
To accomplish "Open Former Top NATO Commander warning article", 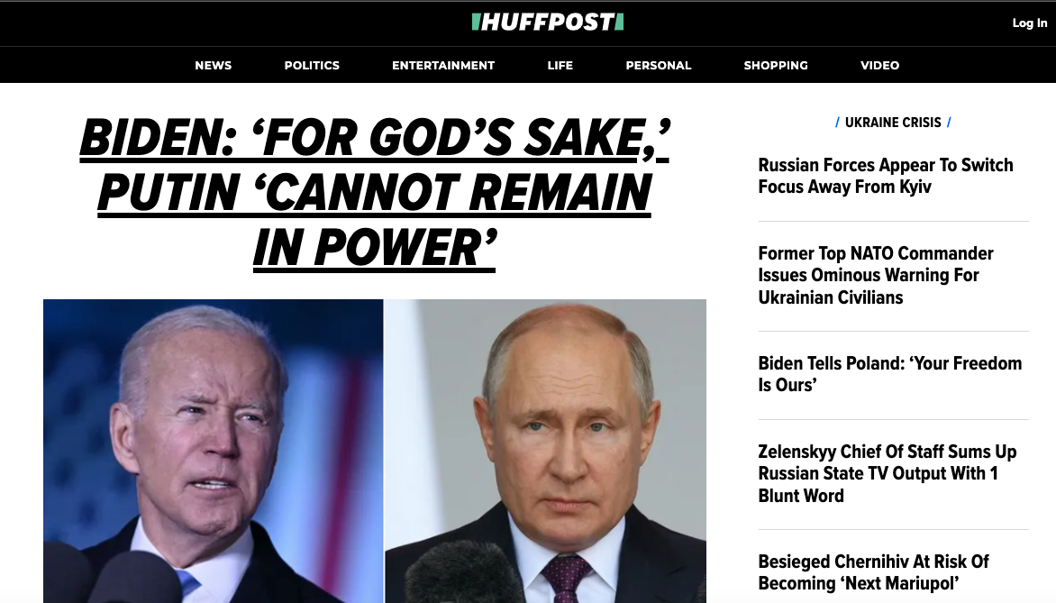I will pos(876,275).
